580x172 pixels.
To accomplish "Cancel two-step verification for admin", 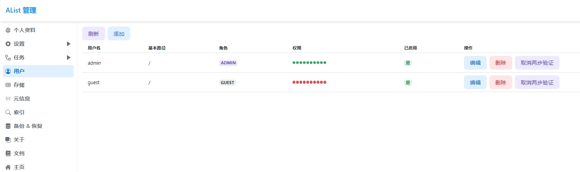I will click(537, 63).
